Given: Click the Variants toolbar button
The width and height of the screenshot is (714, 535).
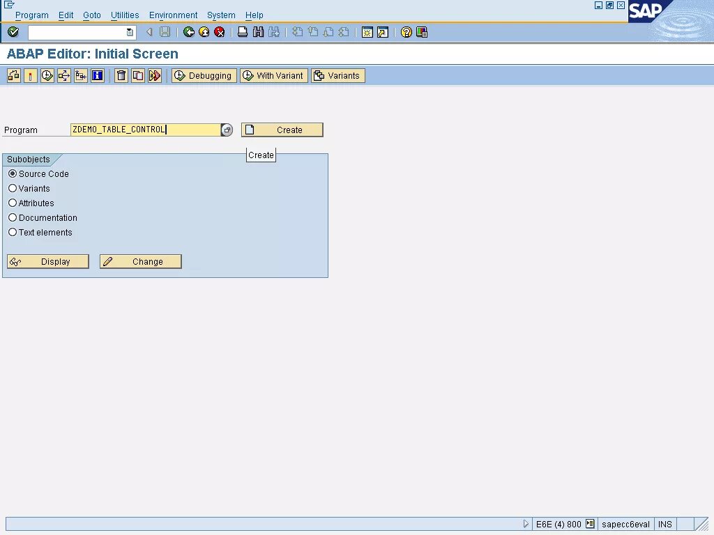Looking at the screenshot, I should click(338, 75).
